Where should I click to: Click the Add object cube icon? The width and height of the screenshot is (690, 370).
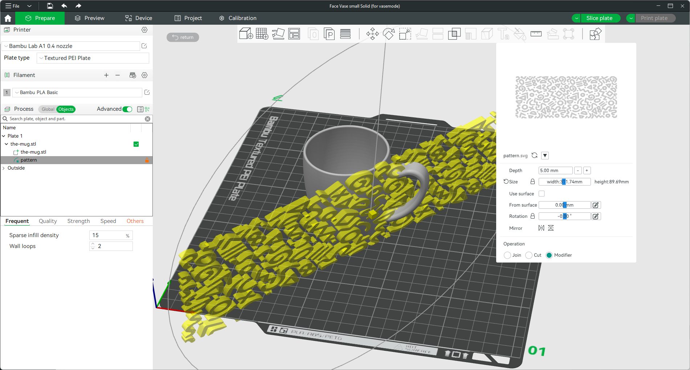coord(246,34)
